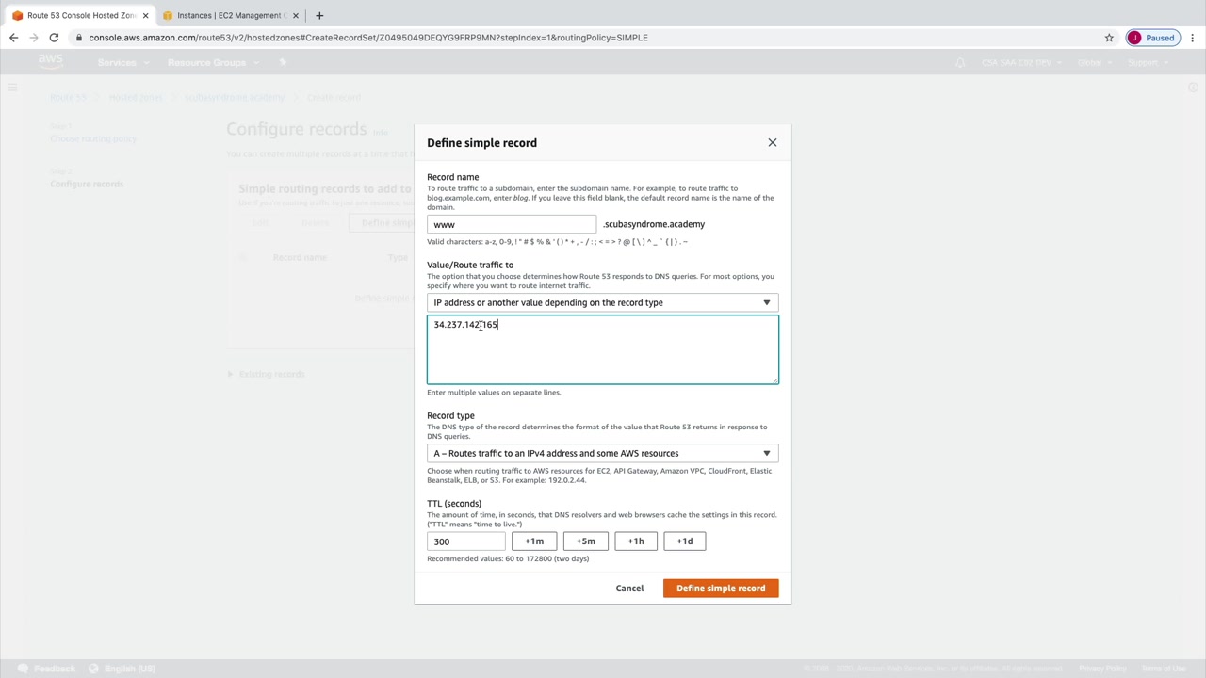
Task: Click the language globe icon in footer
Action: click(x=93, y=669)
